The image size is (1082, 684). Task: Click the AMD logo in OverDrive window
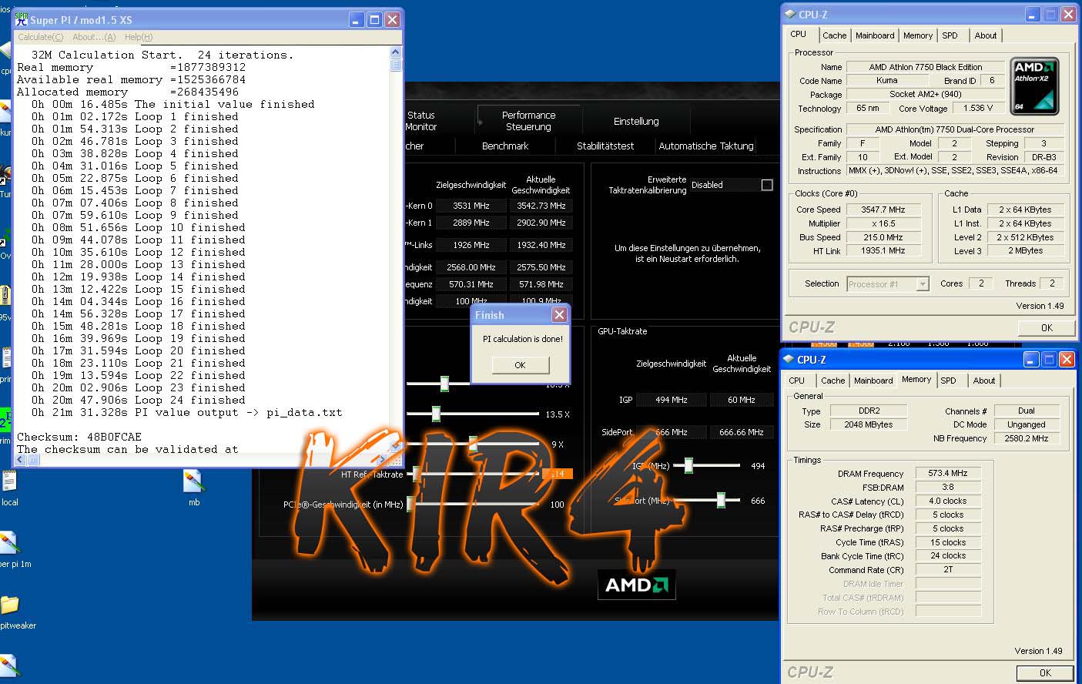coord(636,585)
